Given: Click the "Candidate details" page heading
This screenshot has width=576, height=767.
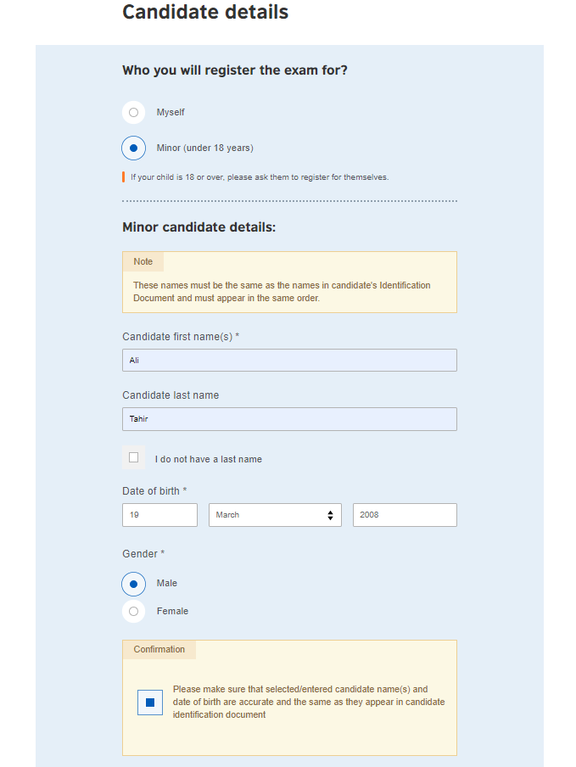Looking at the screenshot, I should [205, 13].
